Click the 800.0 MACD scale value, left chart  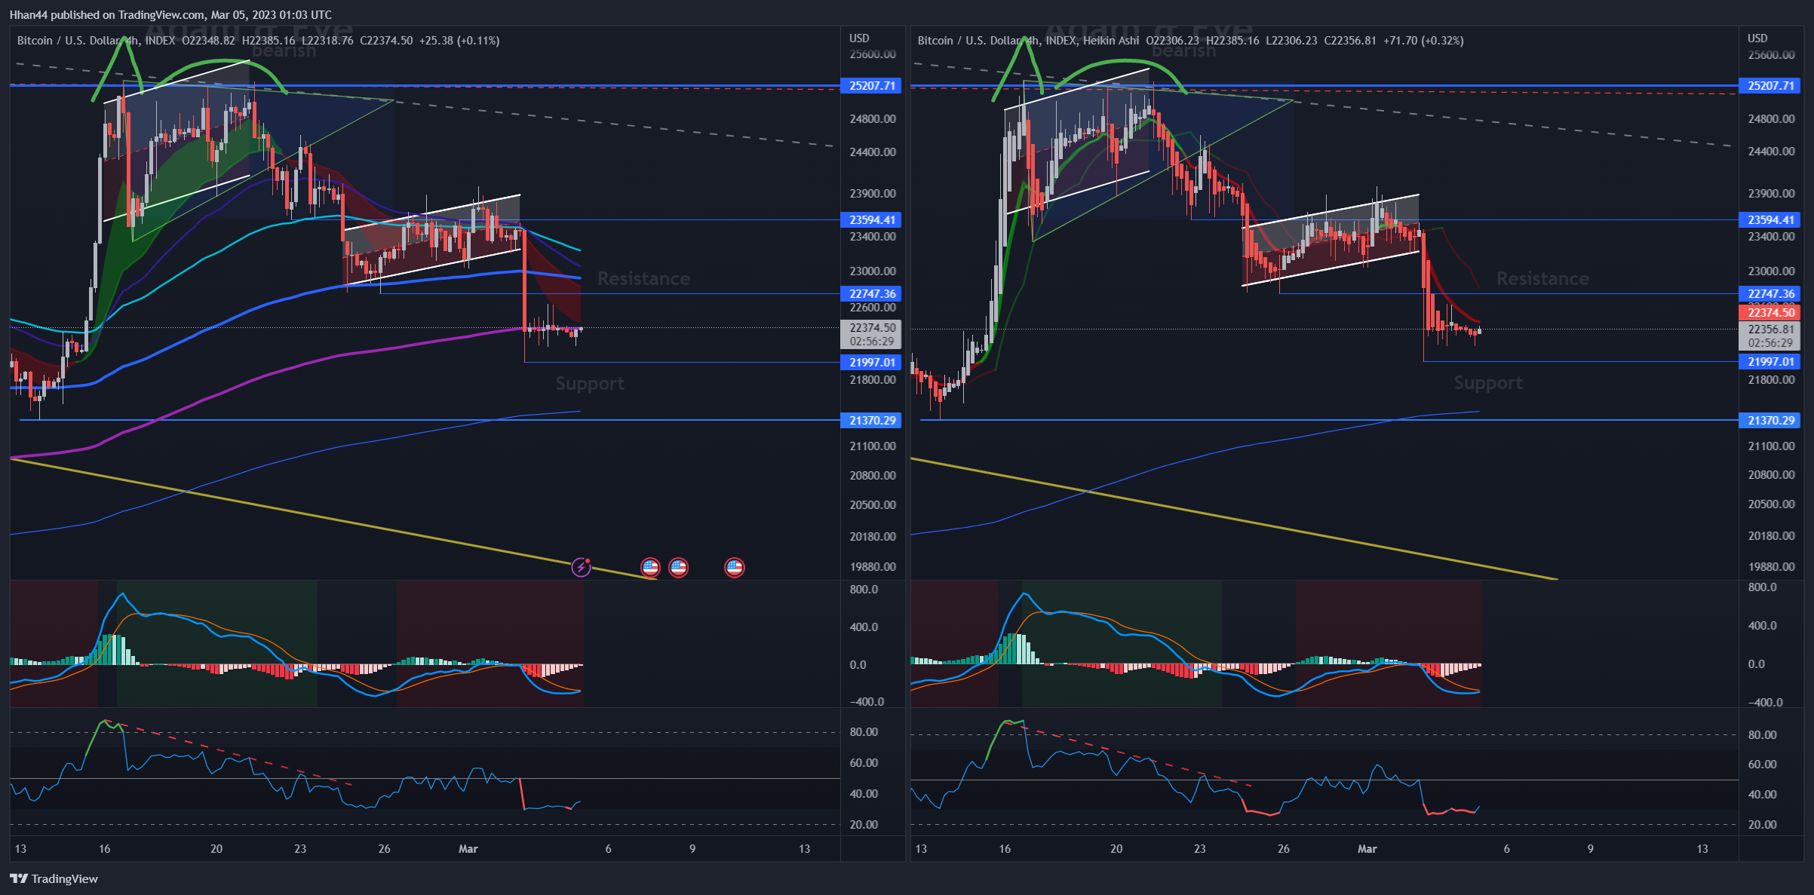pyautogui.click(x=864, y=590)
